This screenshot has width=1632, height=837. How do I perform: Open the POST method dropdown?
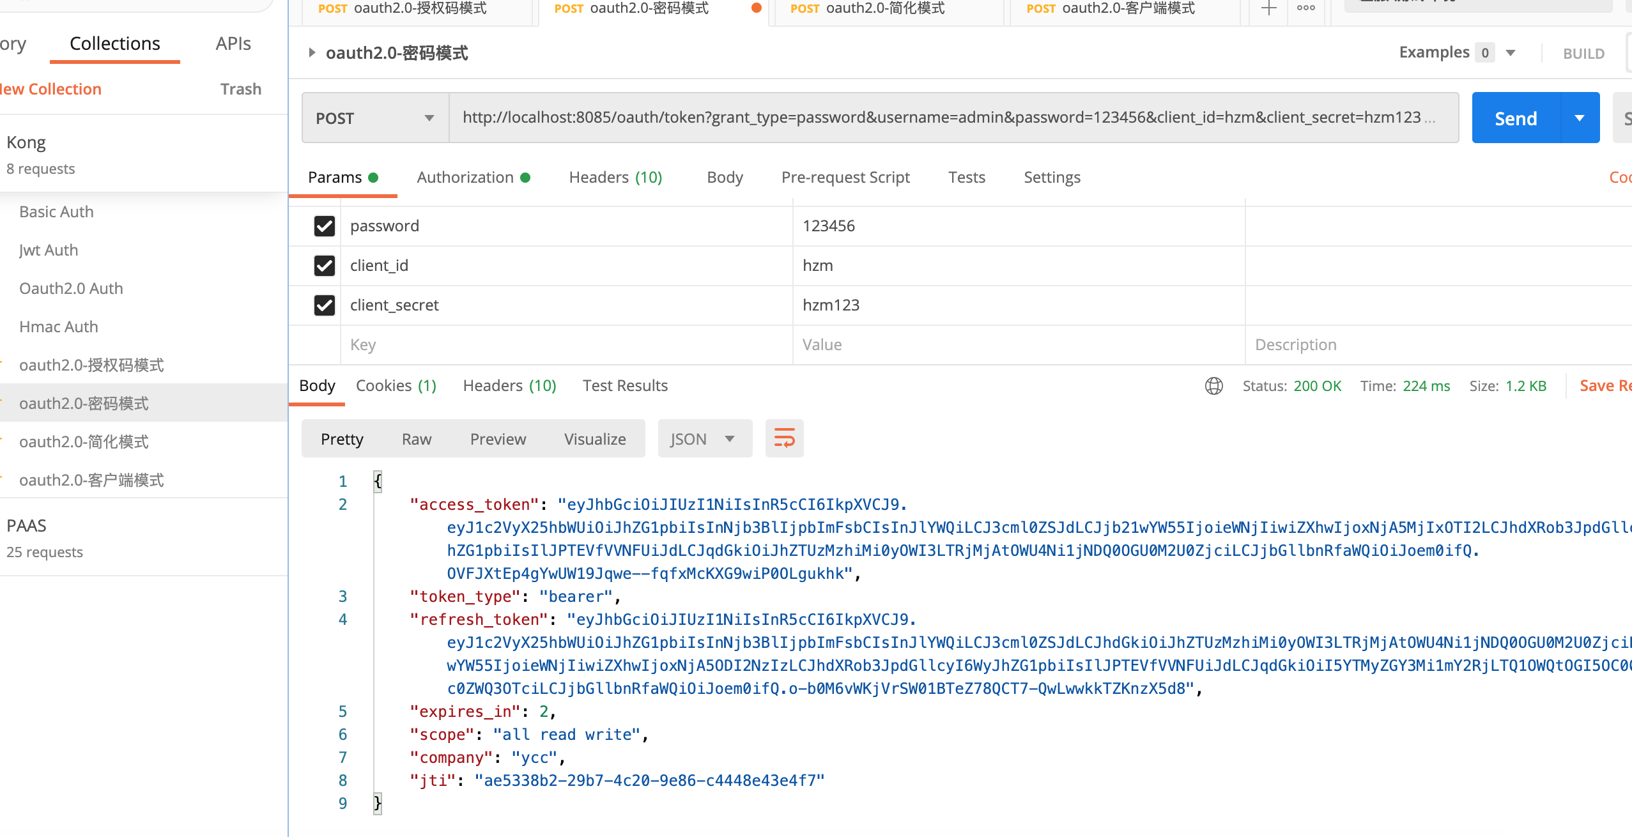(x=375, y=118)
